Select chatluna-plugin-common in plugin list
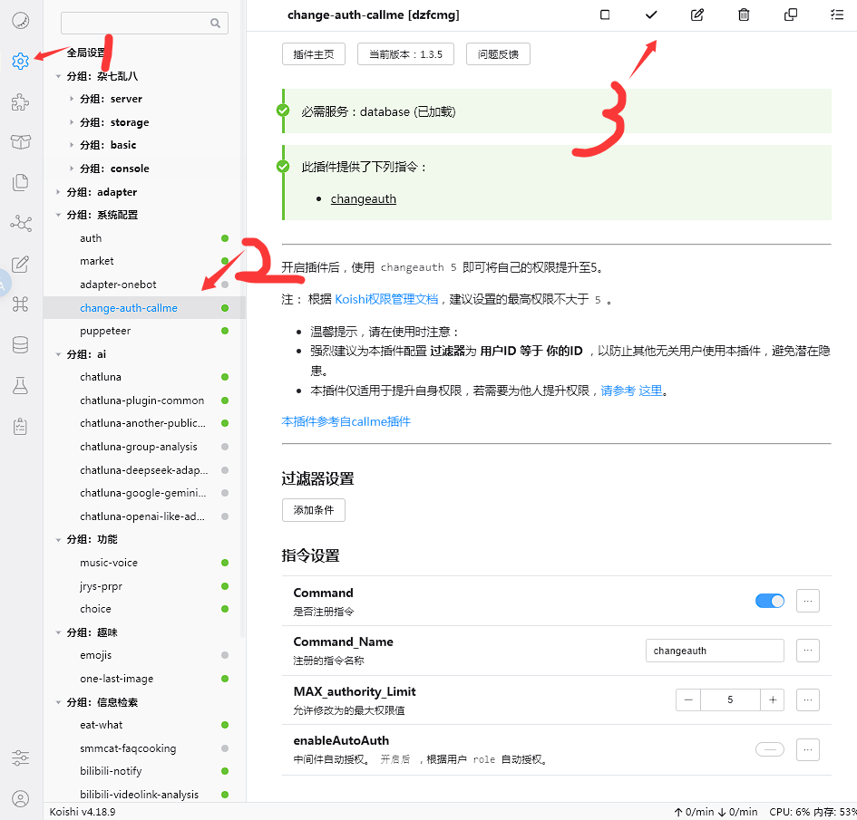The image size is (857, 820). point(144,400)
